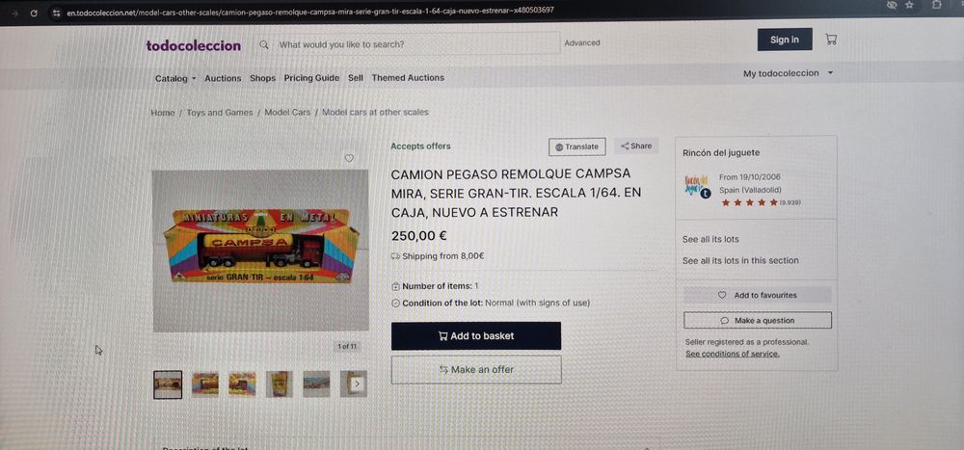Open the shopping cart icon
964x450 pixels.
pyautogui.click(x=831, y=40)
